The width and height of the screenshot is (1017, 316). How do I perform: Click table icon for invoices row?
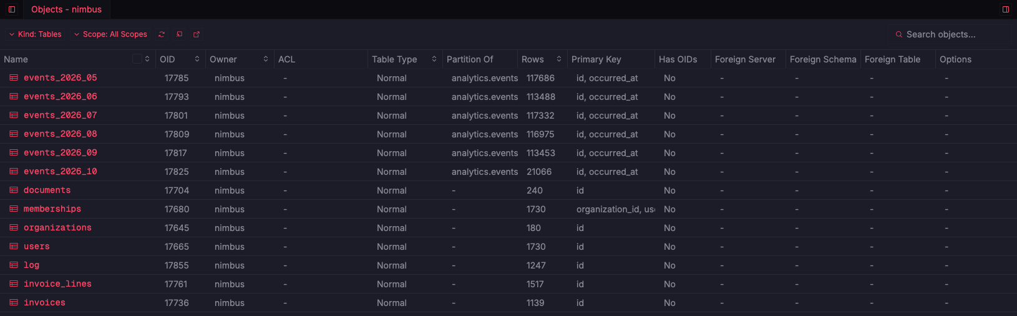pyautogui.click(x=14, y=303)
